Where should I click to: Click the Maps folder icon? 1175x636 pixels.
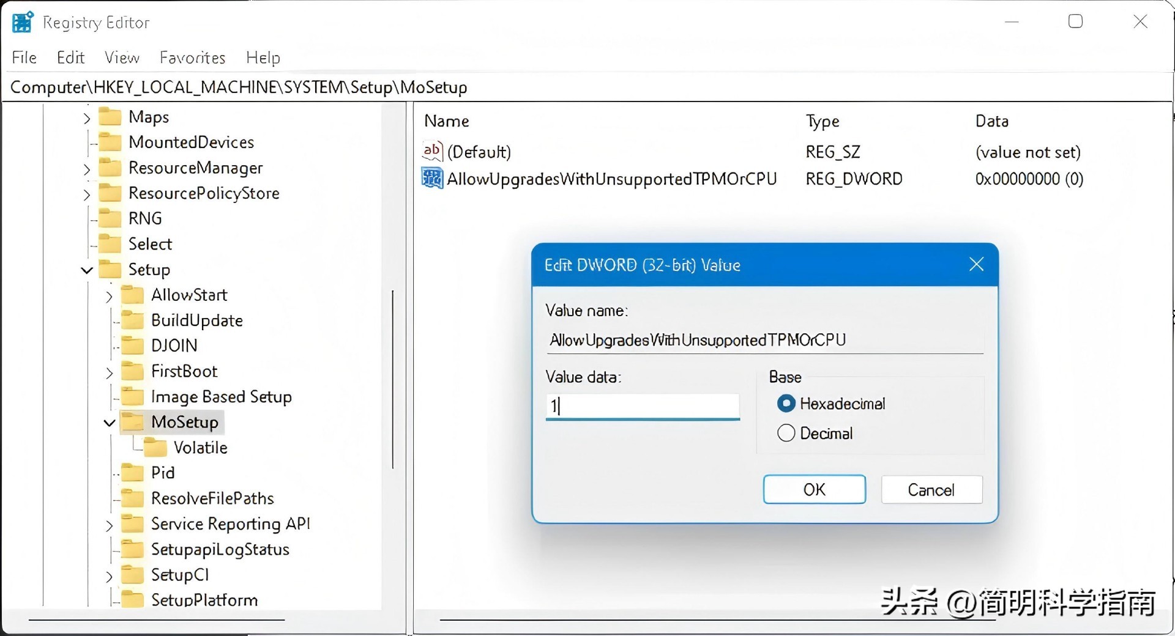110,116
